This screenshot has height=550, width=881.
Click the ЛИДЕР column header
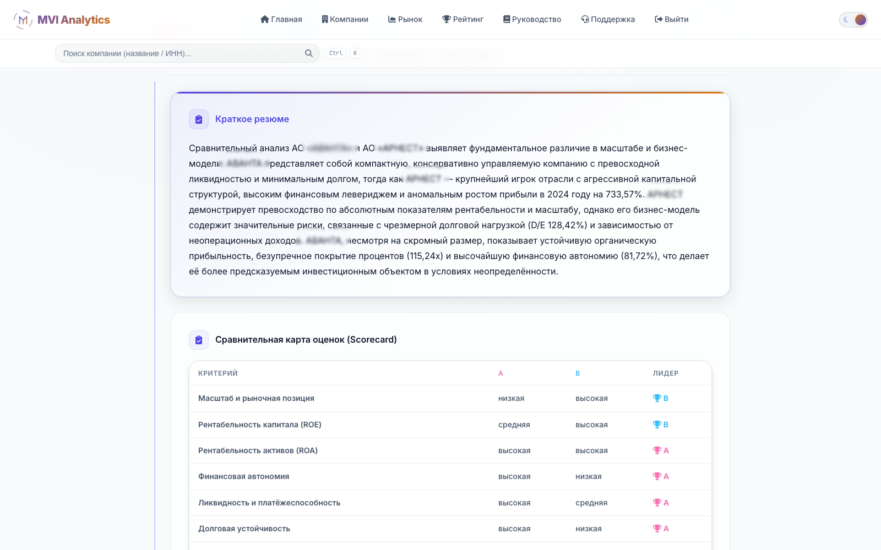666,373
